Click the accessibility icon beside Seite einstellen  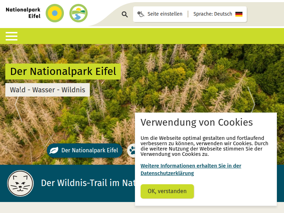click(141, 14)
